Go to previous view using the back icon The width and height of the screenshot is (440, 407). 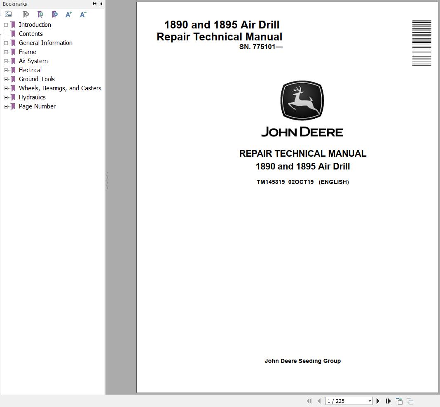point(399,400)
